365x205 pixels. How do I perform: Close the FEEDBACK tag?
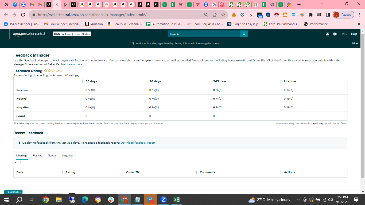[x=21, y=192]
